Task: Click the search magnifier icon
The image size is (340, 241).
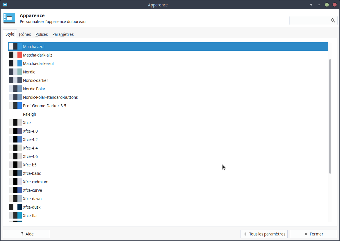Action: click(333, 20)
